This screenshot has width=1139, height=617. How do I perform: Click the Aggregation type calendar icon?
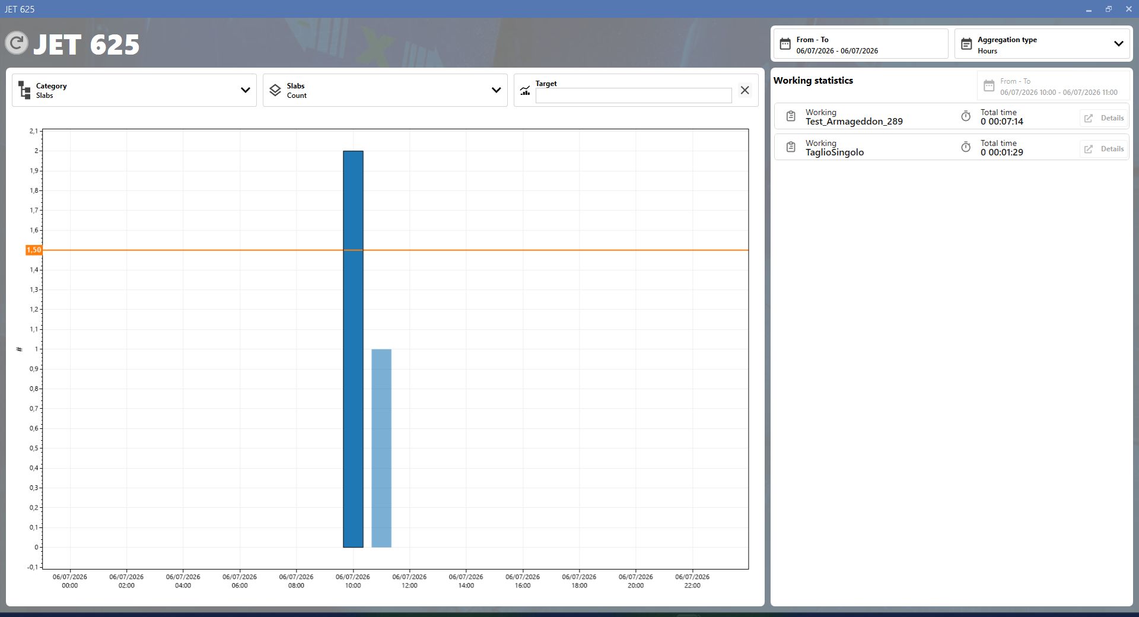coord(966,44)
